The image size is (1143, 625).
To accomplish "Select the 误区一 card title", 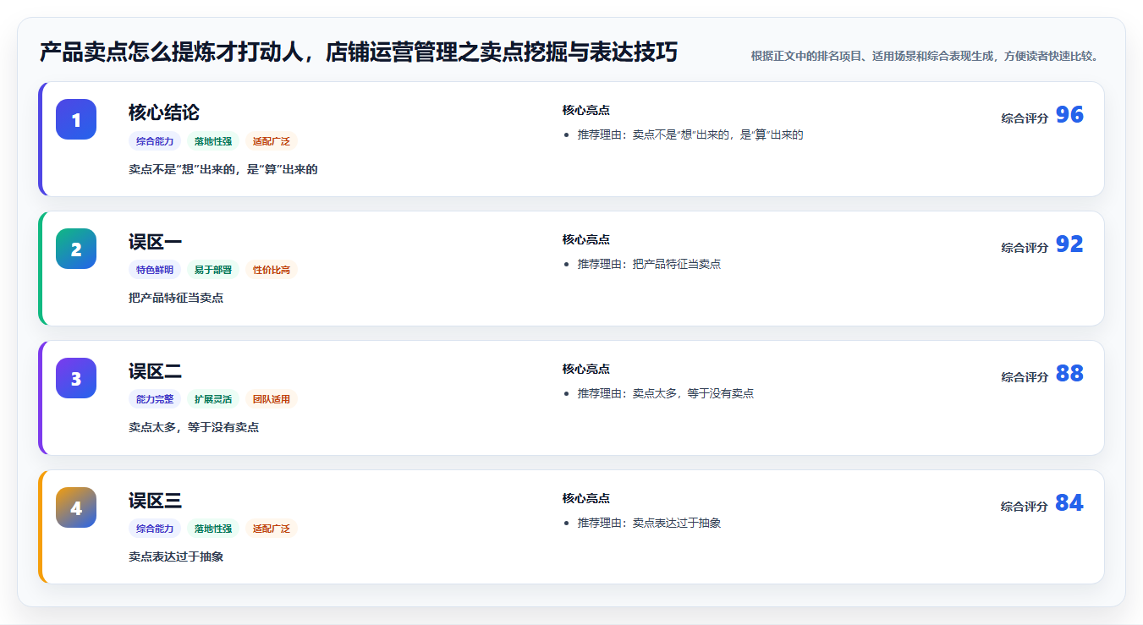I will click(155, 242).
